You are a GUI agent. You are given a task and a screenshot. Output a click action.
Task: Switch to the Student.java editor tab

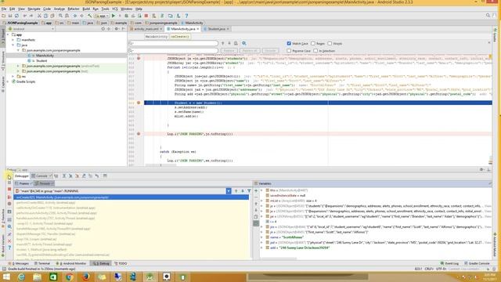click(x=216, y=29)
